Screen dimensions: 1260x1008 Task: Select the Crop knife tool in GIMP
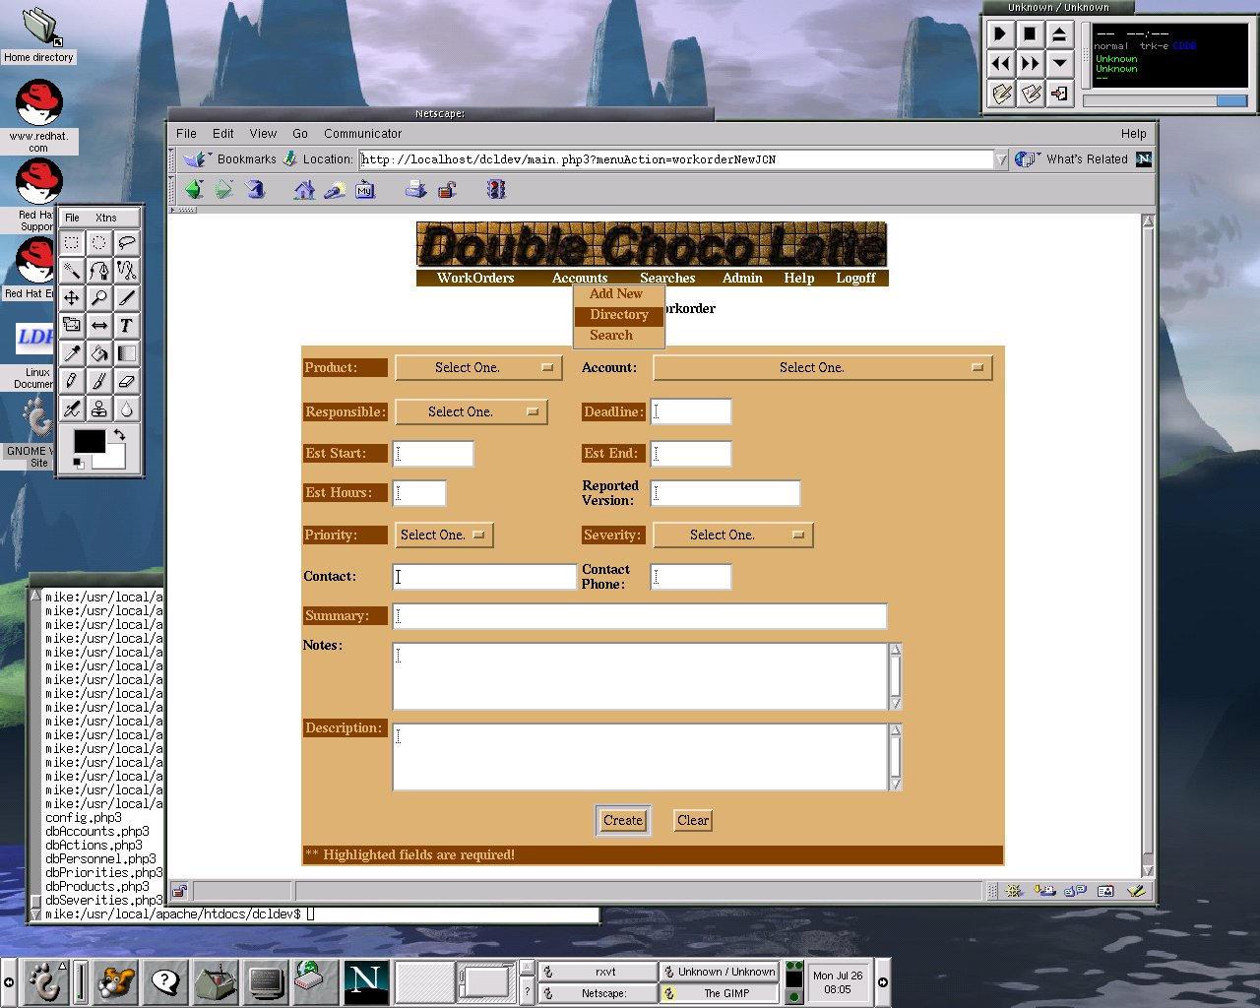pos(127,297)
